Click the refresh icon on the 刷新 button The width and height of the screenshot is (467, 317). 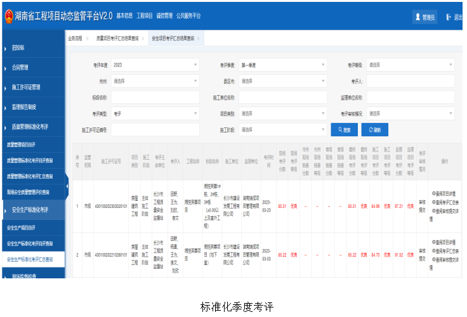pos(371,130)
